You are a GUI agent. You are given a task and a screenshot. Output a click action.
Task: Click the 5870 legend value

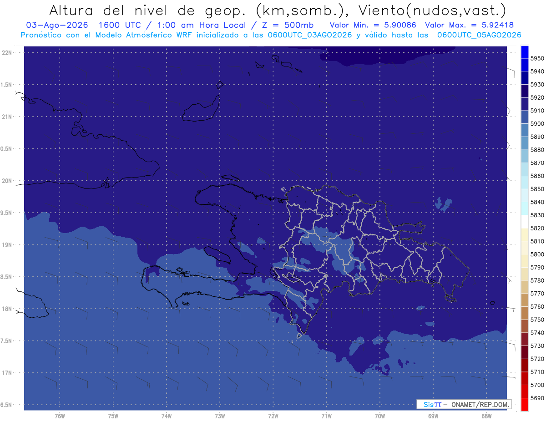tap(537, 163)
